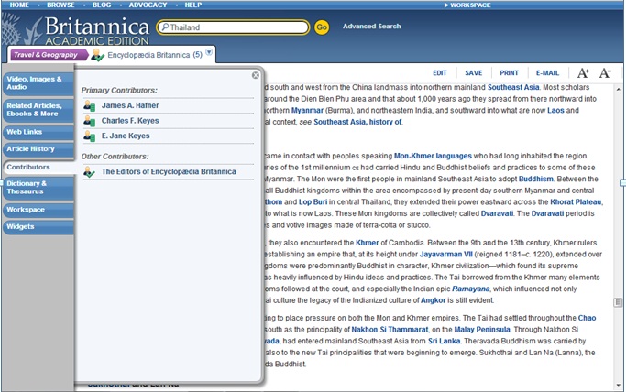
Task: Click the Britannica Academic Edition logo
Action: tap(76, 30)
